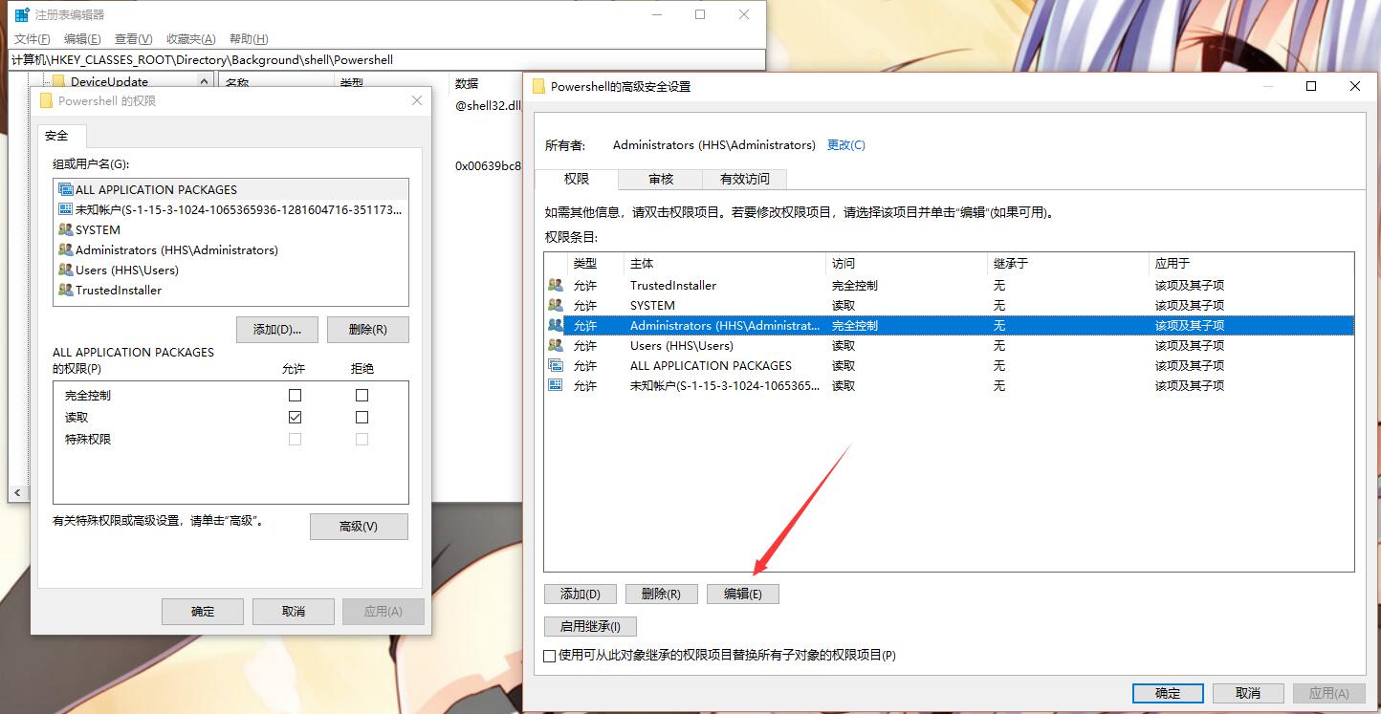Image resolution: width=1381 pixels, height=714 pixels.
Task: Click the SYSTEM entry's group icon in permission list
Action: pos(556,305)
